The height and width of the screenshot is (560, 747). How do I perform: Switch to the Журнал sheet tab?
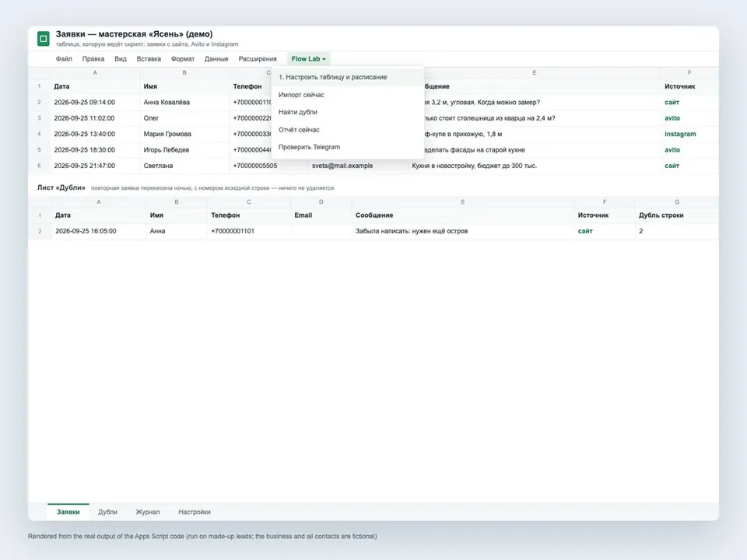pos(148,512)
